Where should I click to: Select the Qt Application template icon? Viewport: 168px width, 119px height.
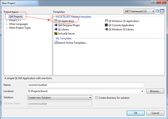point(56,21)
